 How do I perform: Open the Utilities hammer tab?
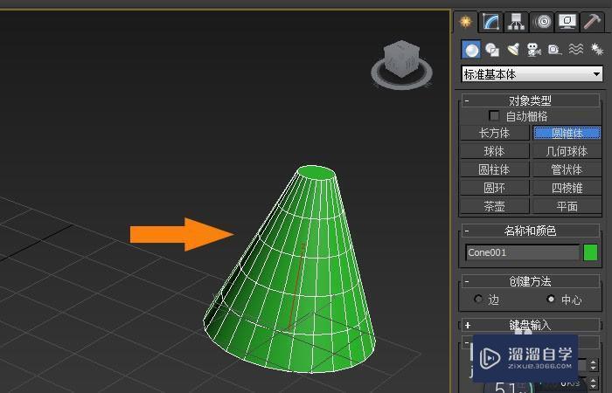point(592,22)
